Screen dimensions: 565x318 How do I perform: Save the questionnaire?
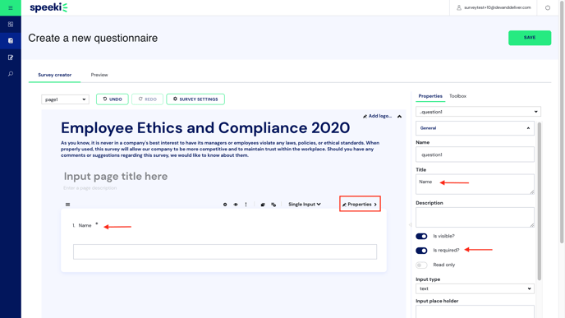530,38
